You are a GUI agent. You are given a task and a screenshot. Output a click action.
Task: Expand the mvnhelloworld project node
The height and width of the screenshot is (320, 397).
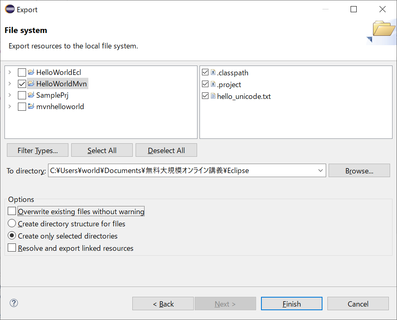(9, 107)
